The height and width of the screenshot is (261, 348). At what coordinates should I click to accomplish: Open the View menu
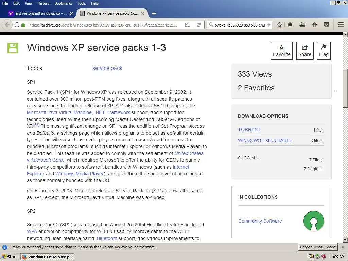[29, 3]
